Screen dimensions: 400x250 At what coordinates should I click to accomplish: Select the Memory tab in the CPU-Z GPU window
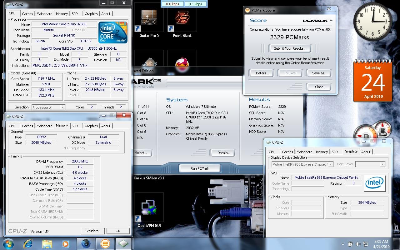click(322, 152)
